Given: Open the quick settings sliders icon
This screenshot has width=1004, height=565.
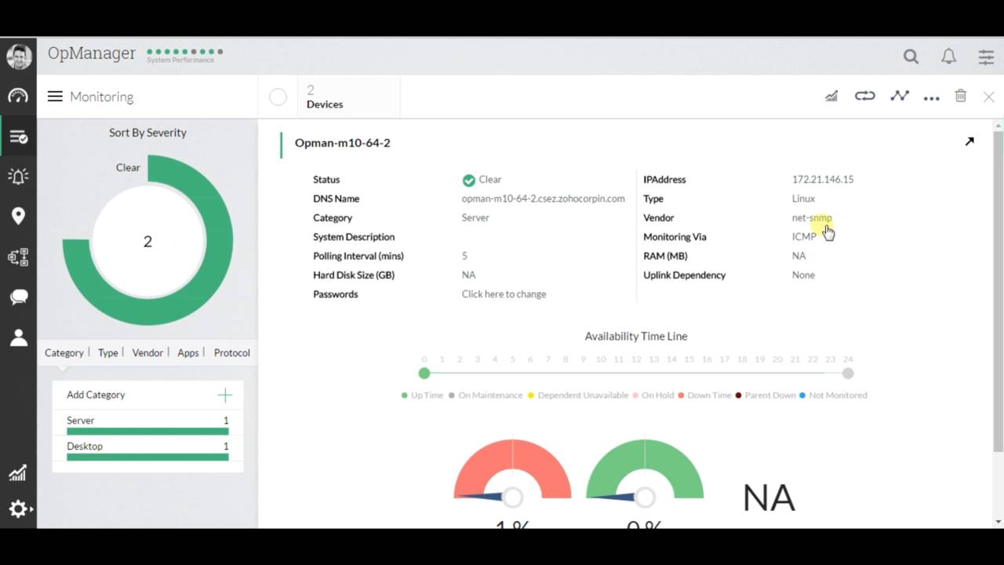Looking at the screenshot, I should pyautogui.click(x=987, y=56).
